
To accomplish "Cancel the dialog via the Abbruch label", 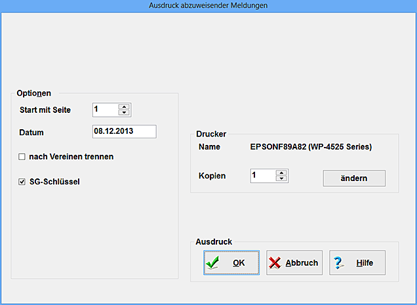I will coord(302,263).
